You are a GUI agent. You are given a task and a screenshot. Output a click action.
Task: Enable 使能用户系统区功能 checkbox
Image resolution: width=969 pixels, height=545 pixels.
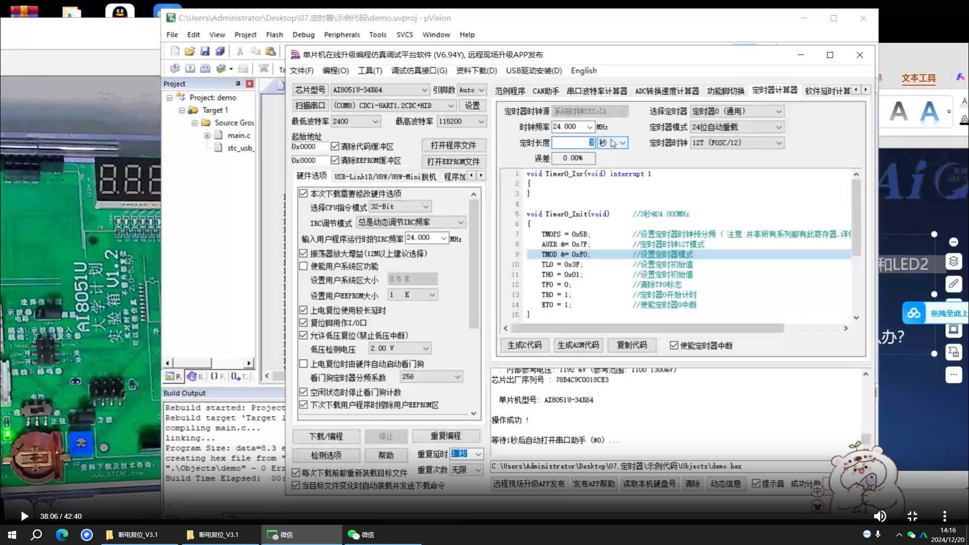(303, 266)
